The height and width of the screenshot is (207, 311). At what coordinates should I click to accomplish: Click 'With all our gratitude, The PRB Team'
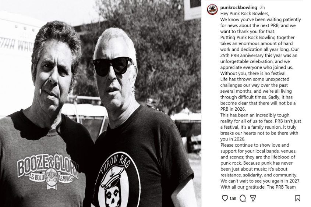[258, 187]
